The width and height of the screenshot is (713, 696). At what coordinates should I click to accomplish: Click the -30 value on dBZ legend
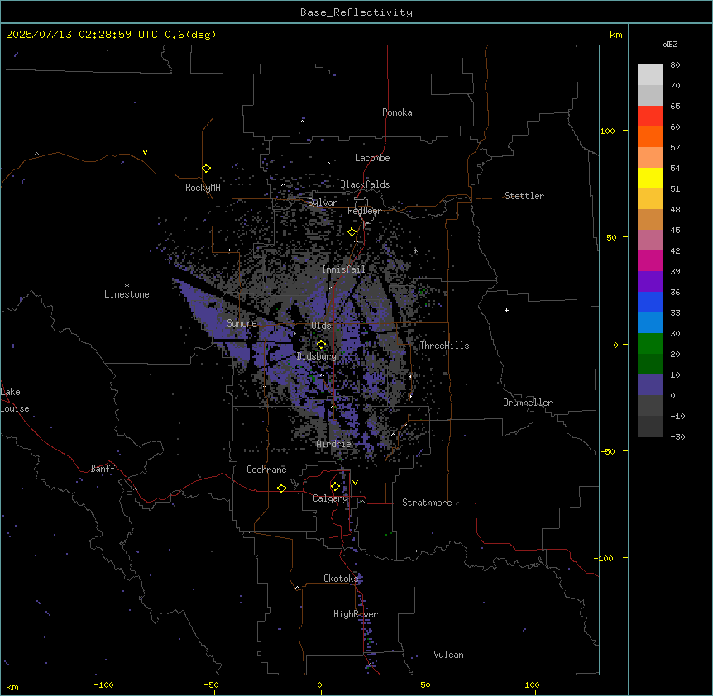coord(677,436)
